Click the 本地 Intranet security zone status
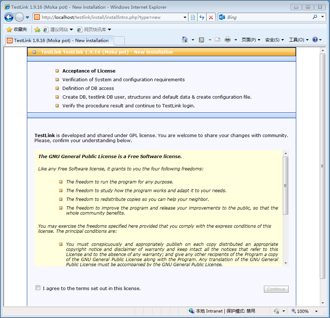 pos(222,311)
